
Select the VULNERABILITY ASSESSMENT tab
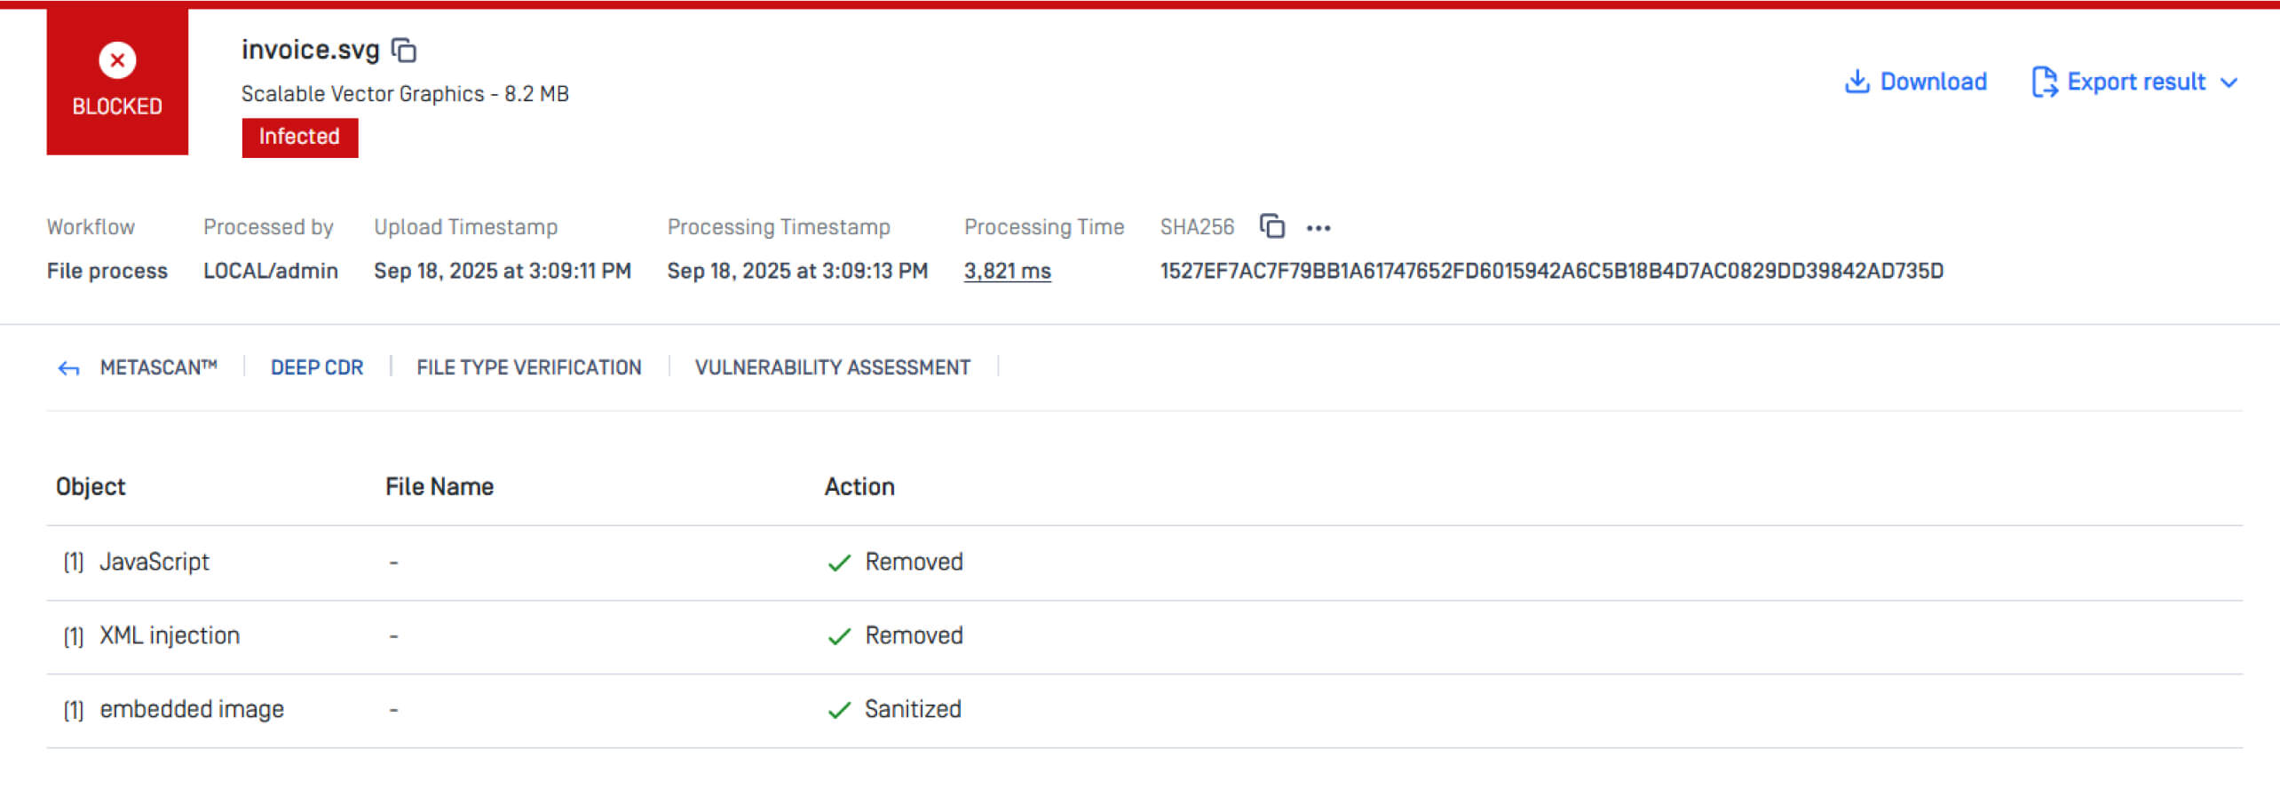832,367
